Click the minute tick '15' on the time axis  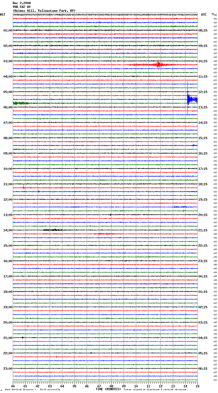tap(197, 386)
